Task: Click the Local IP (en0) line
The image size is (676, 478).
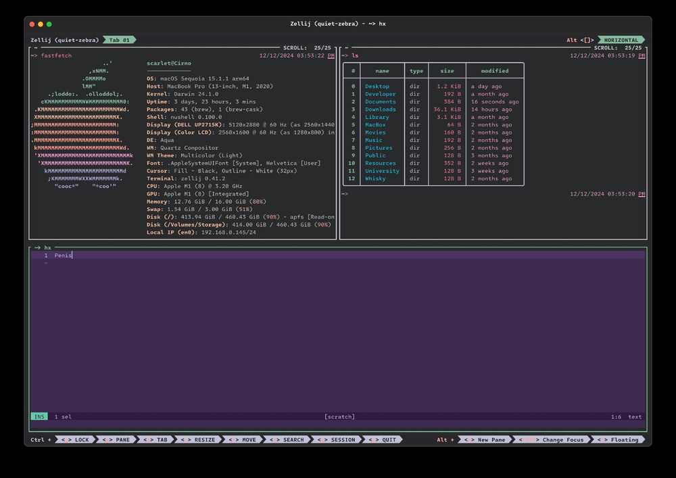Action: point(201,233)
